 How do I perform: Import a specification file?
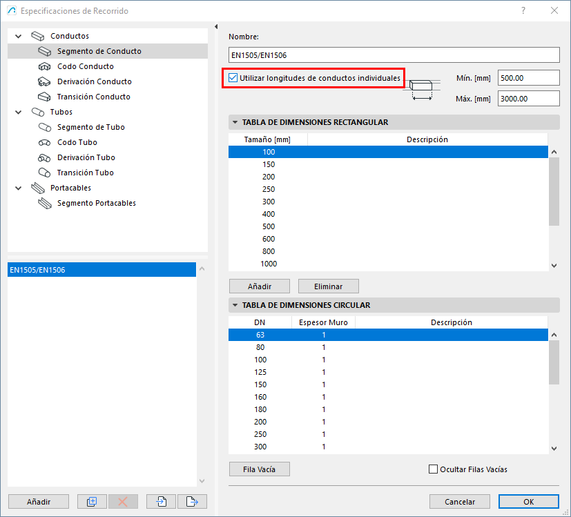(x=161, y=502)
